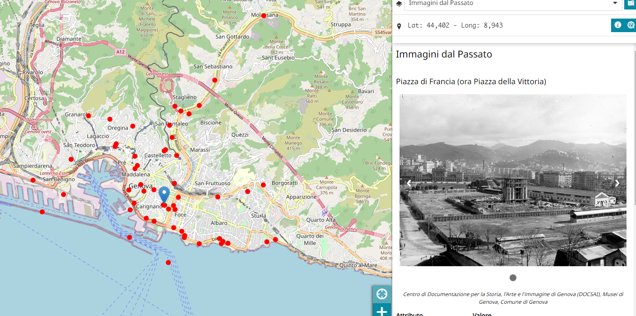
Task: Click the coordinate pin icon beside Lat/Long
Action: coord(399,26)
